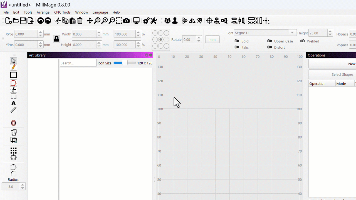Image resolution: width=356 pixels, height=200 pixels.
Task: Open the Arrange menu
Action: coord(43,12)
